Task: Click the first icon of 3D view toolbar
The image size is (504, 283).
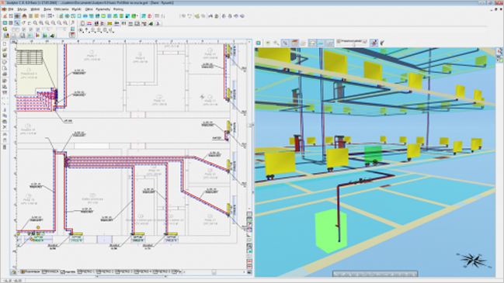Action: pos(258,43)
